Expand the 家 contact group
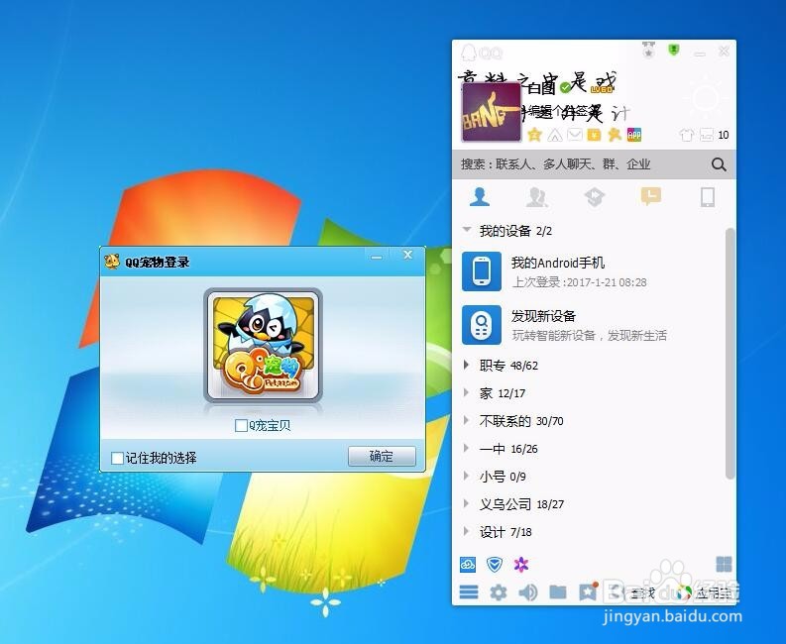Viewport: 786px width, 644px height. pos(467,392)
